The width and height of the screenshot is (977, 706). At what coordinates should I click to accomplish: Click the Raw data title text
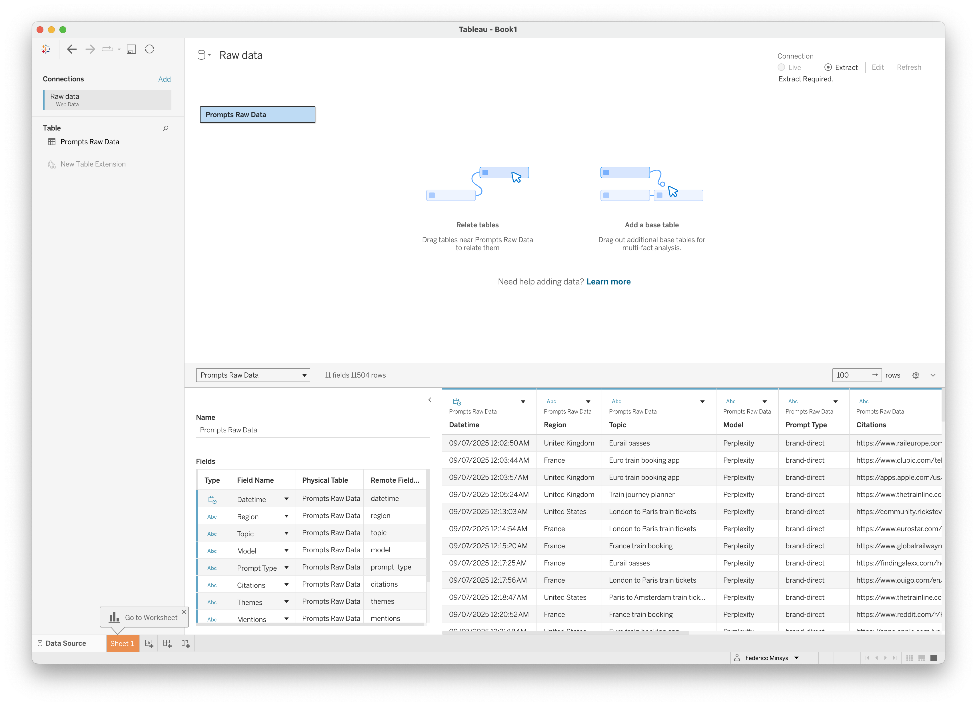(x=241, y=55)
